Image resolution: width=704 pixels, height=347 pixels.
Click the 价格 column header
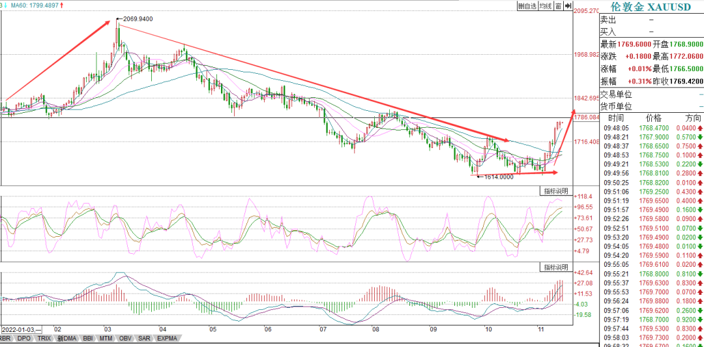pos(653,118)
